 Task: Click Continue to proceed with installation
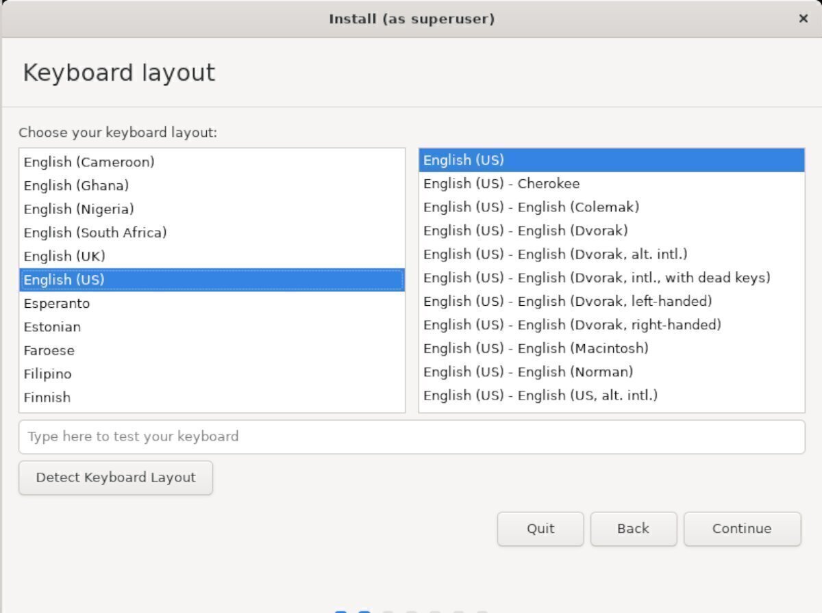pyautogui.click(x=742, y=528)
